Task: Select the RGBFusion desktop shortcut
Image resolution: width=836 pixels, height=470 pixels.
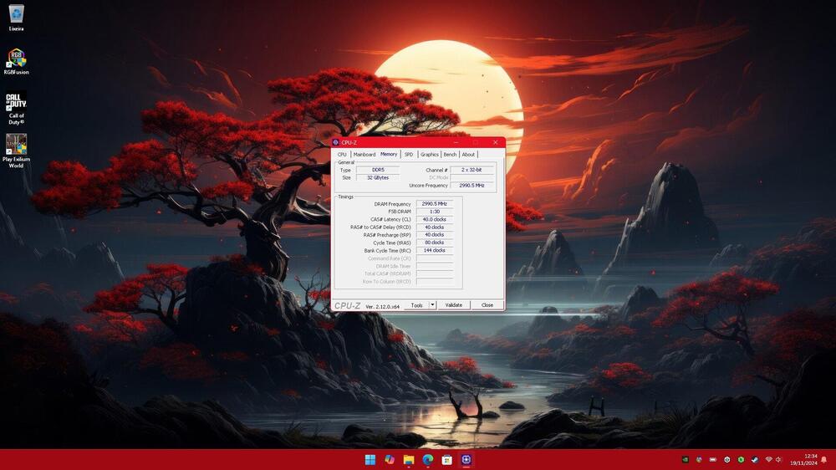Action: click(16, 59)
